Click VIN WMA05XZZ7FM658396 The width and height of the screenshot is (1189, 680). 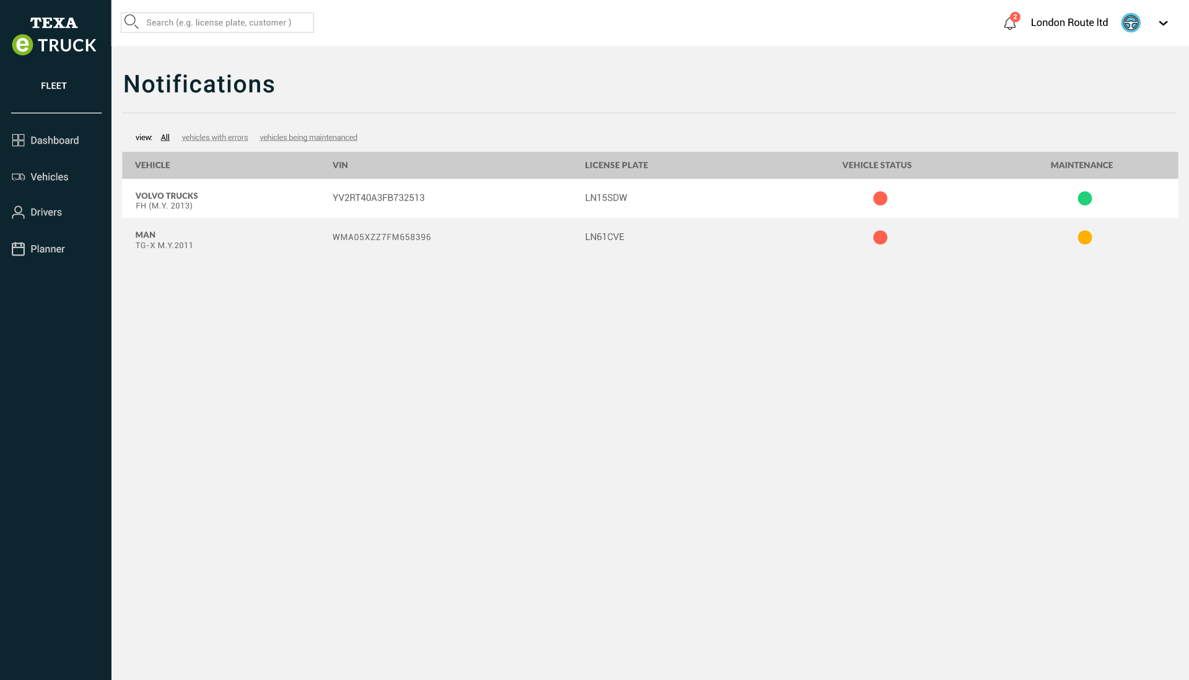coord(381,237)
